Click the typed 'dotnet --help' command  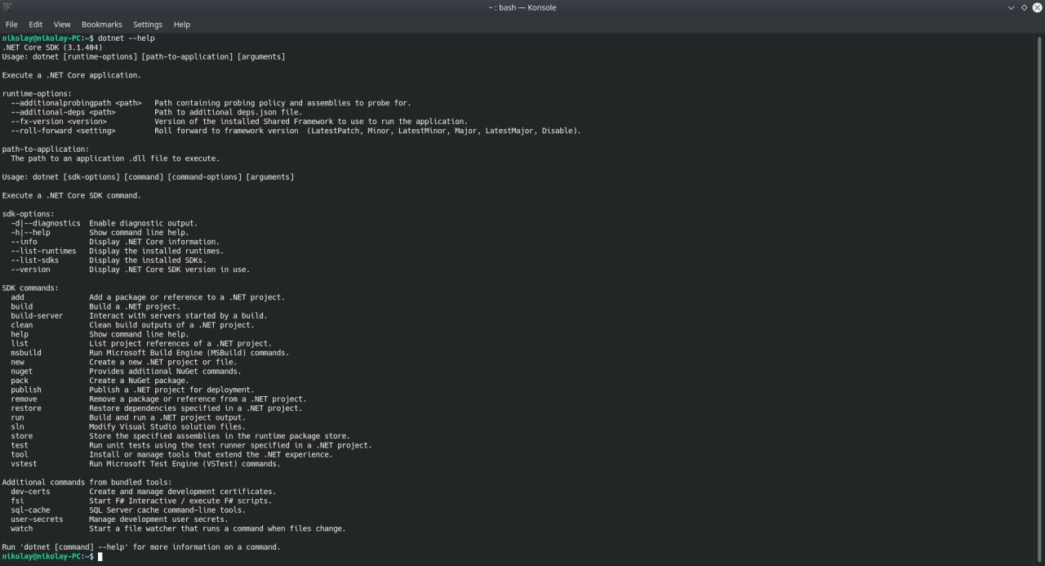point(126,38)
